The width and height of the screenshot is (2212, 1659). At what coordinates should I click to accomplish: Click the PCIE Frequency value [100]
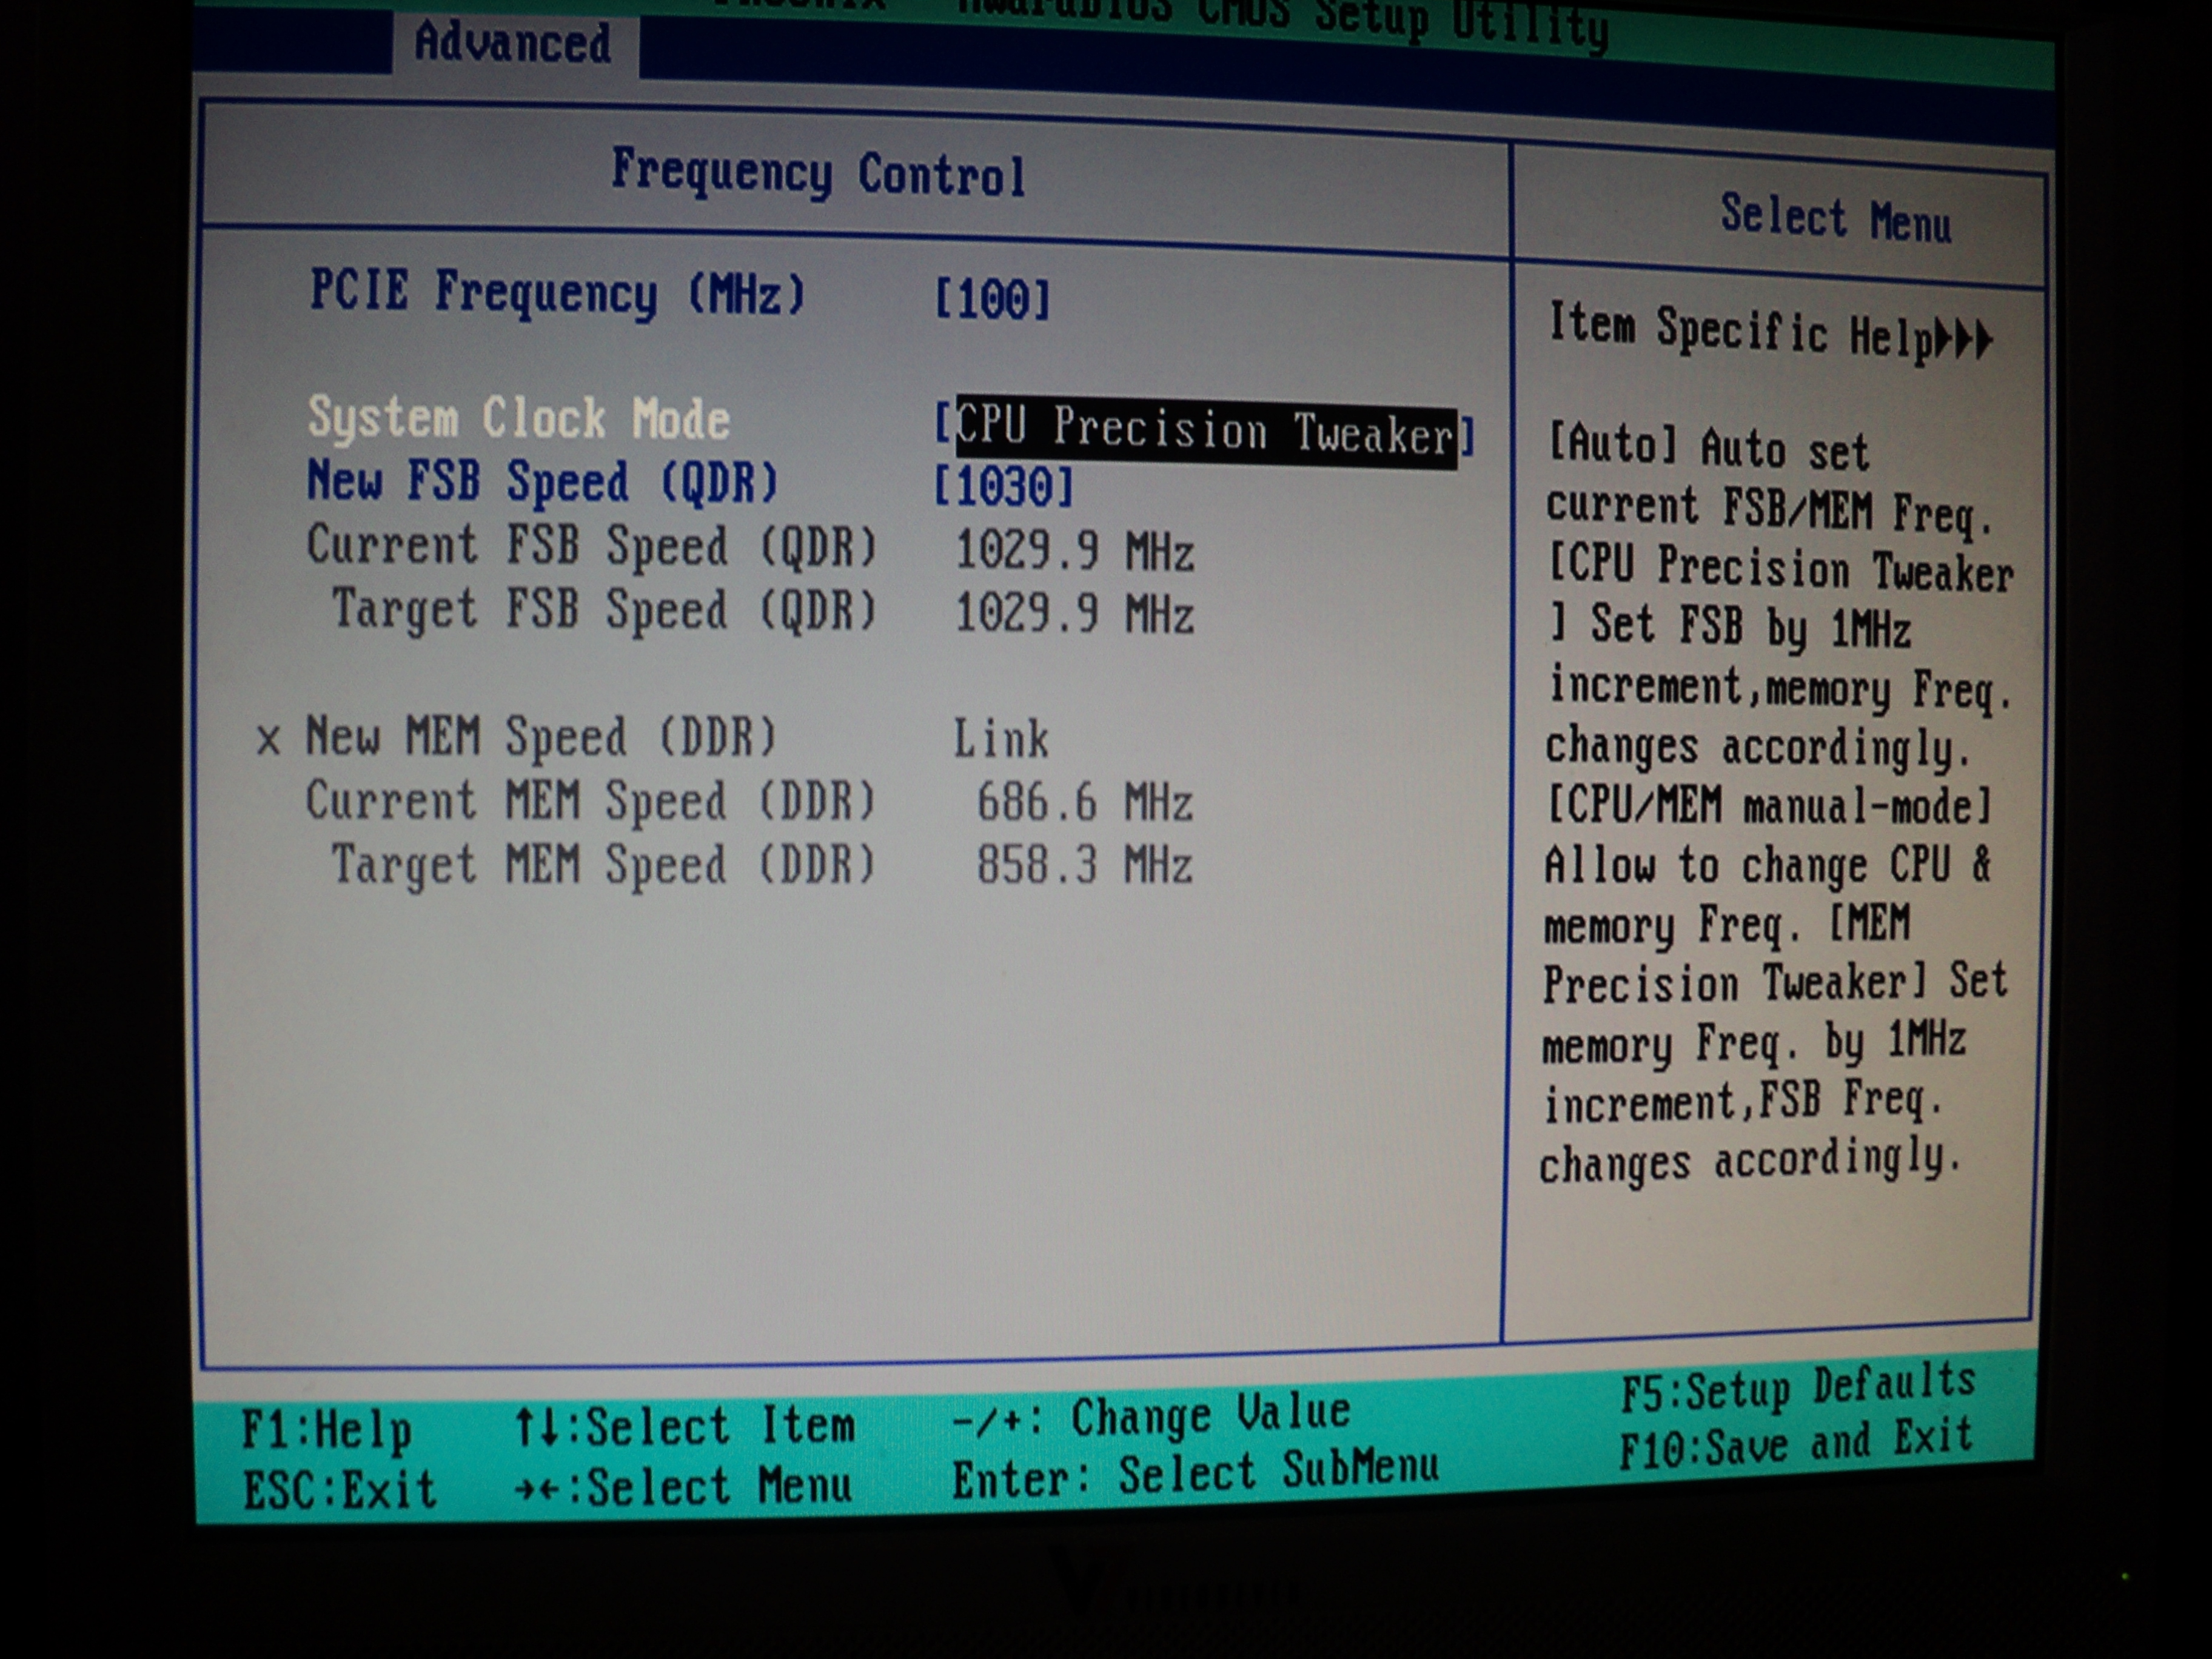(992, 299)
